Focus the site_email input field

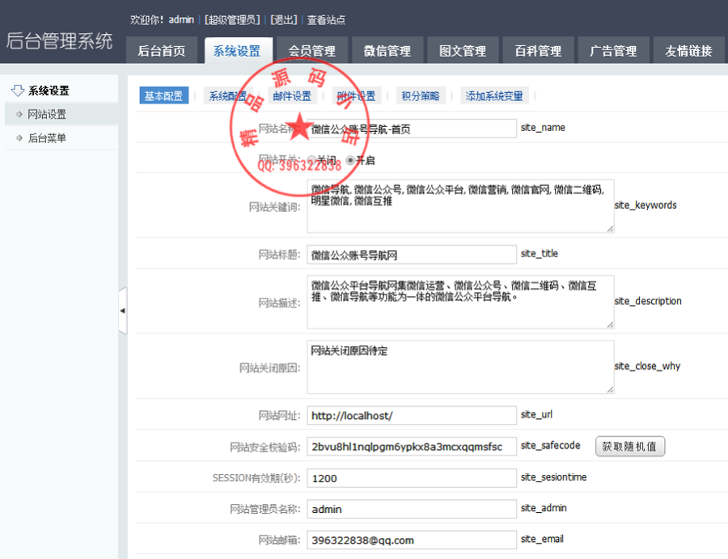click(412, 540)
